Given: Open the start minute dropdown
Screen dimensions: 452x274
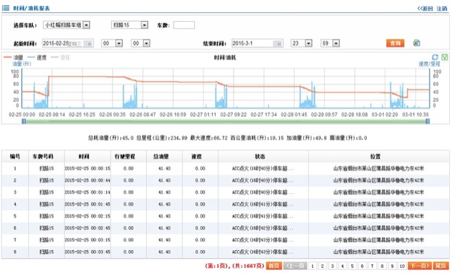Looking at the screenshot, I should [x=146, y=43].
